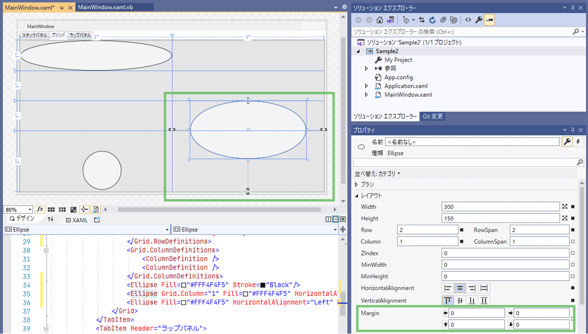Switch to the MainWindow.xaml.vb document tab
This screenshot has height=334, width=588.
click(x=106, y=7)
